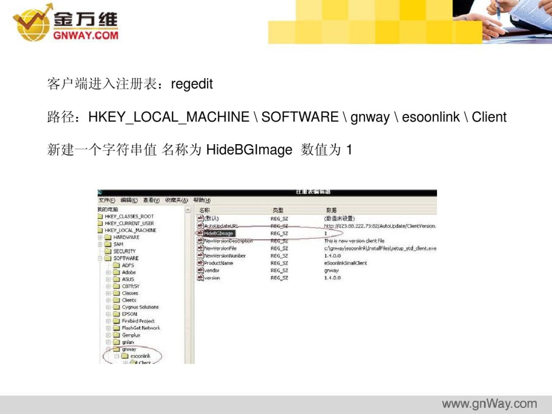Expand the HARDWARE key node
The image size is (552, 414).
coord(100,237)
